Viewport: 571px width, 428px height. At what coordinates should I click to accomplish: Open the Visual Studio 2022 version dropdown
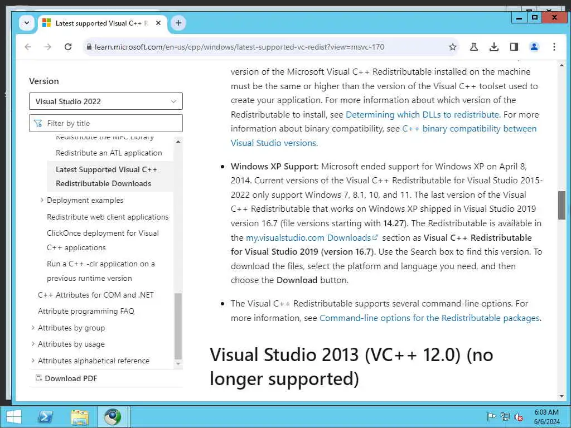tap(105, 101)
